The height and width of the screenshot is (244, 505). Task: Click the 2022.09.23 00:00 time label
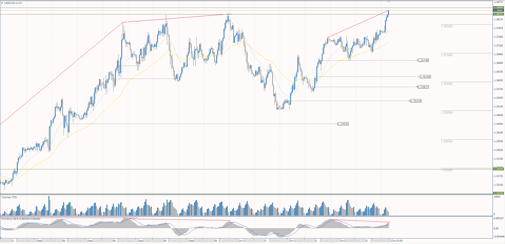pyautogui.click(x=78, y=241)
